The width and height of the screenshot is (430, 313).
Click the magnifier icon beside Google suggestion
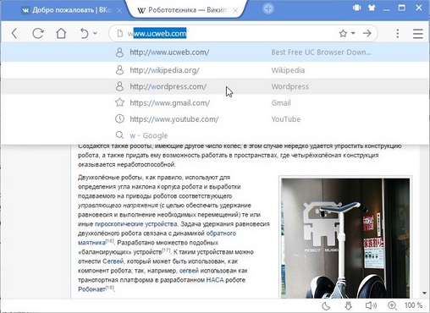click(x=119, y=135)
